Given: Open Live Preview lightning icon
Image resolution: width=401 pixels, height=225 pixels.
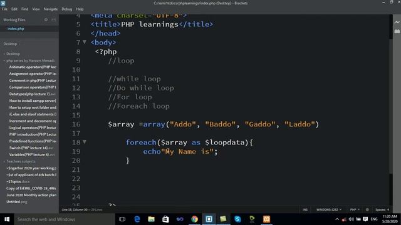Looking at the screenshot, I should tap(397, 22).
